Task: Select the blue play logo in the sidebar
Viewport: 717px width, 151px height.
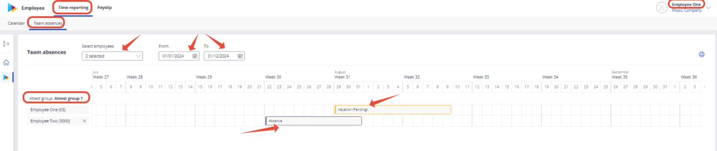Action: click(x=6, y=78)
